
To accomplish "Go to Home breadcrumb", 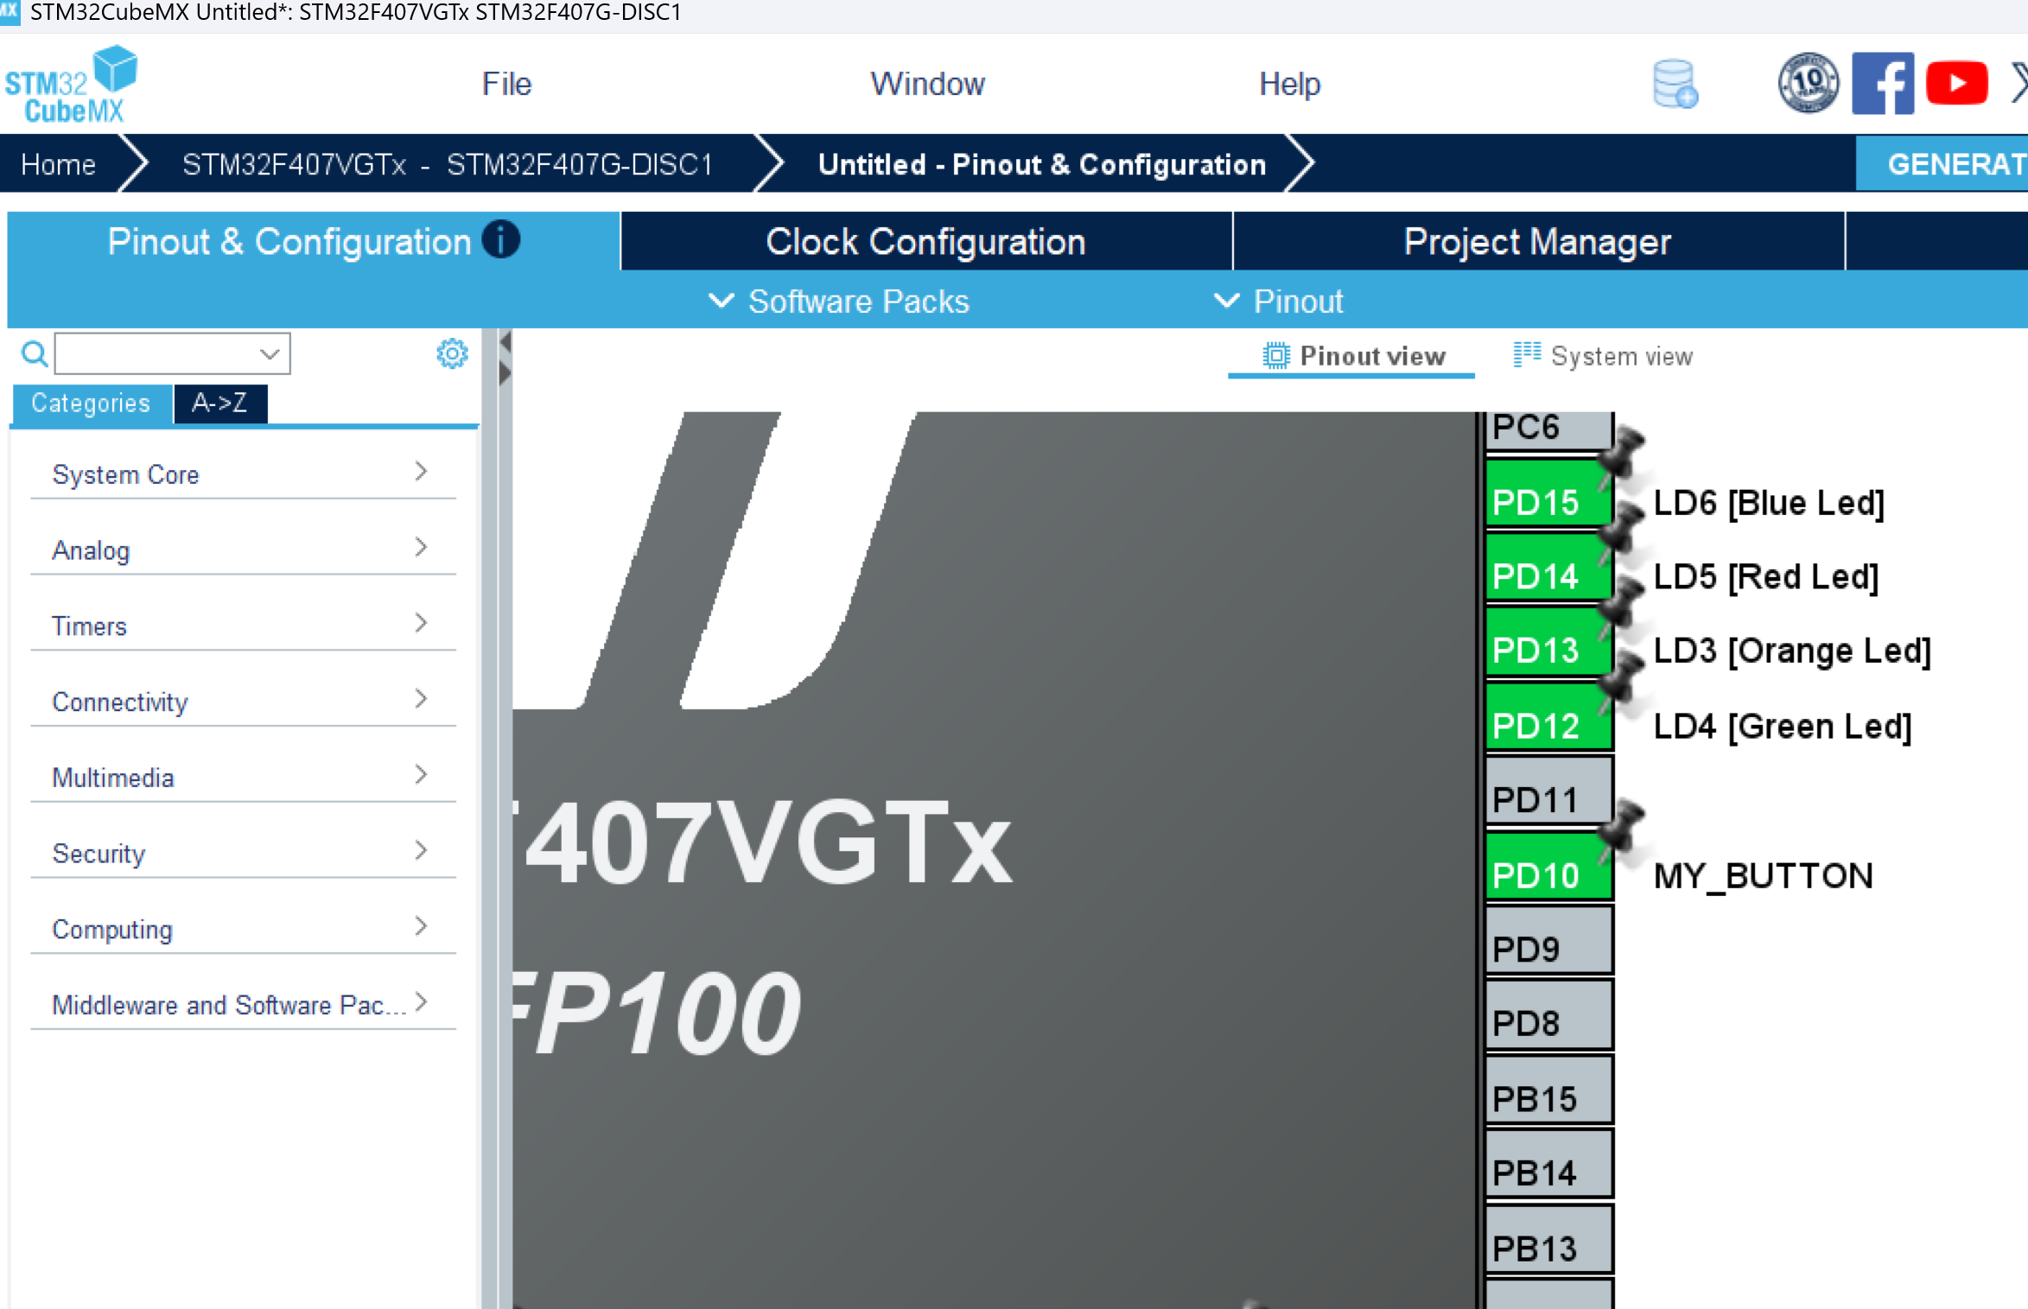I will (58, 164).
